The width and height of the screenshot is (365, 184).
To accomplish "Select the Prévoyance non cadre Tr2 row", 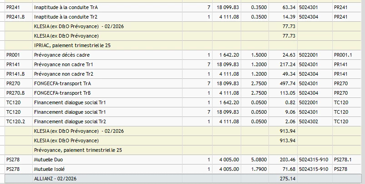I will point(183,74).
